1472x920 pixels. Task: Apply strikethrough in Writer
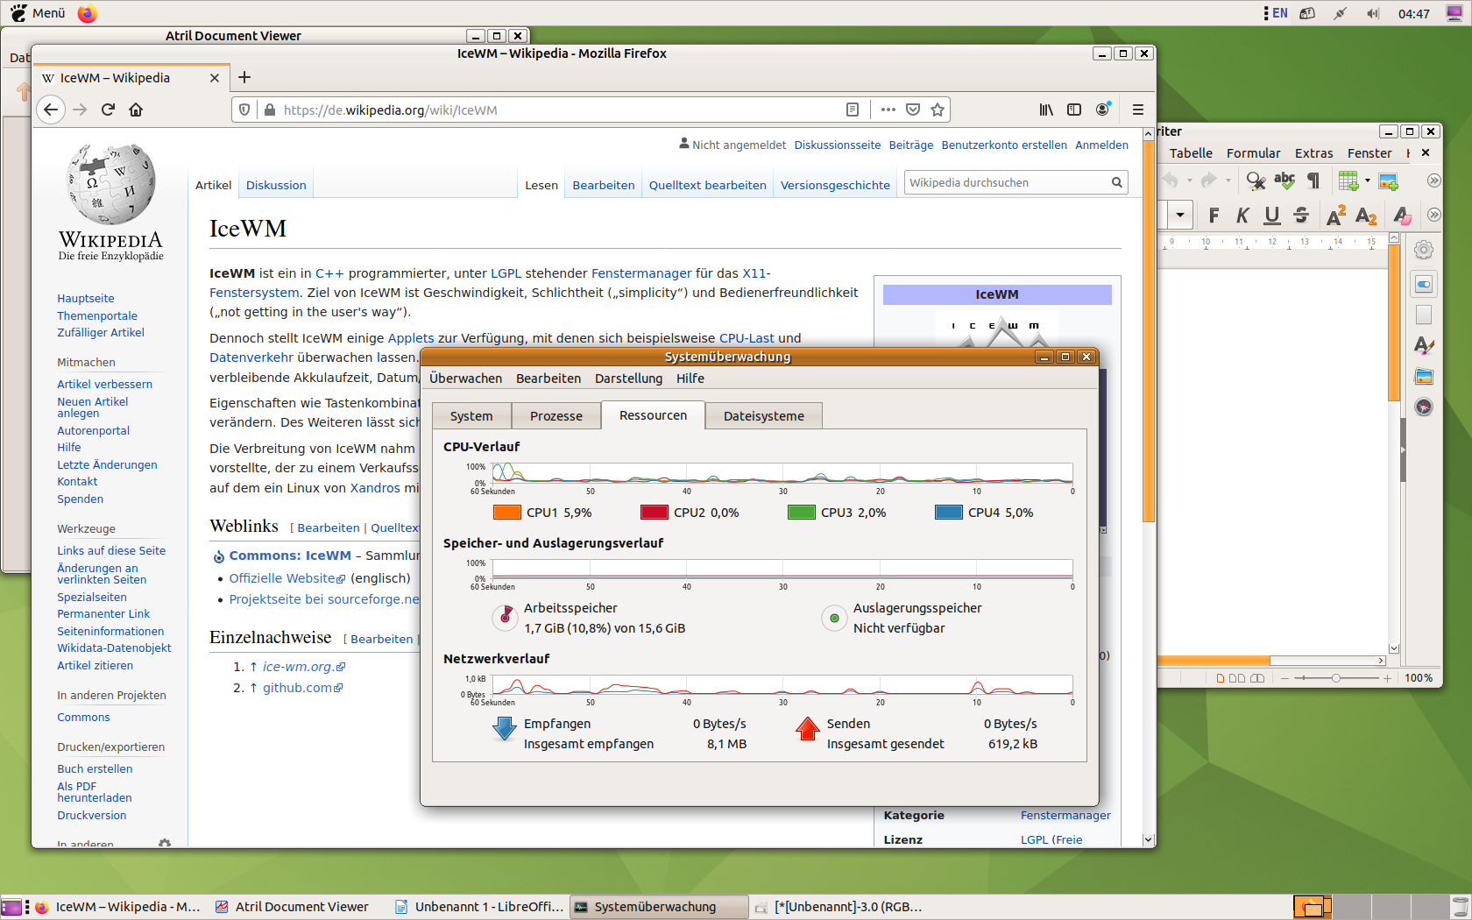point(1301,215)
